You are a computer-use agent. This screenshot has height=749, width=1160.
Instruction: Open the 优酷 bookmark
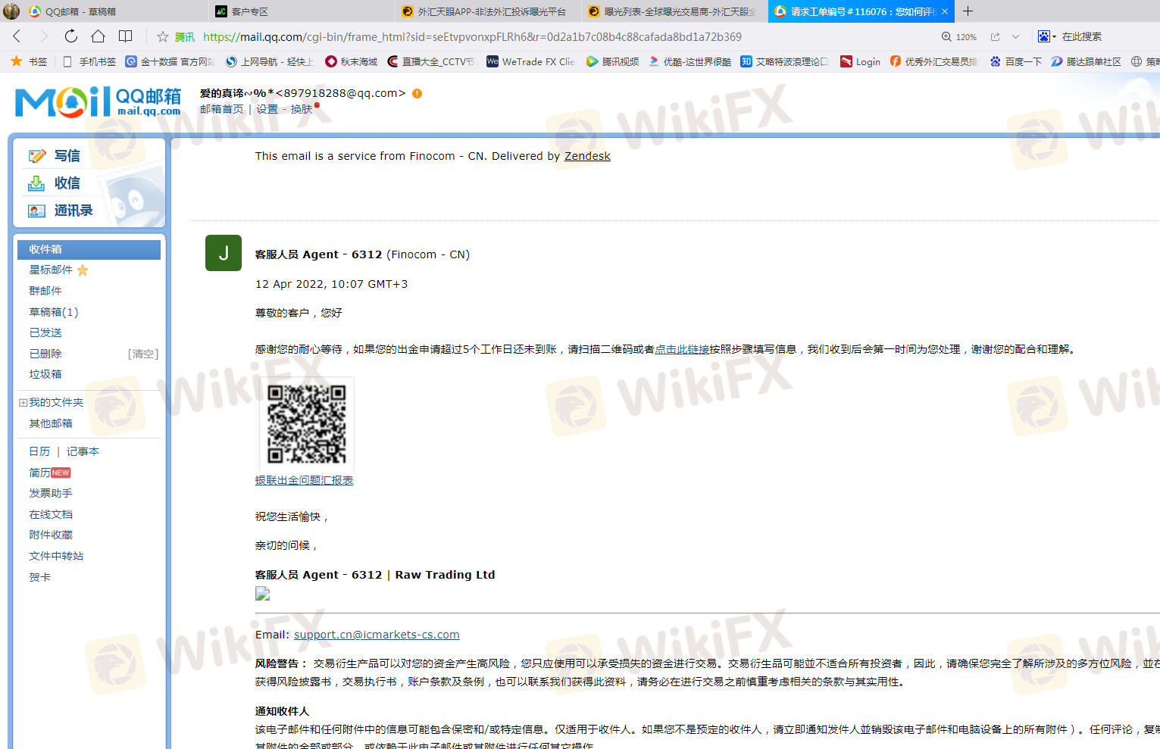689,61
